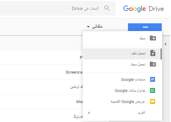Image resolution: width=171 pixels, height=122 pixels.
Task: Expand the ملفاتي dropdown arrow
Action: click(88, 27)
